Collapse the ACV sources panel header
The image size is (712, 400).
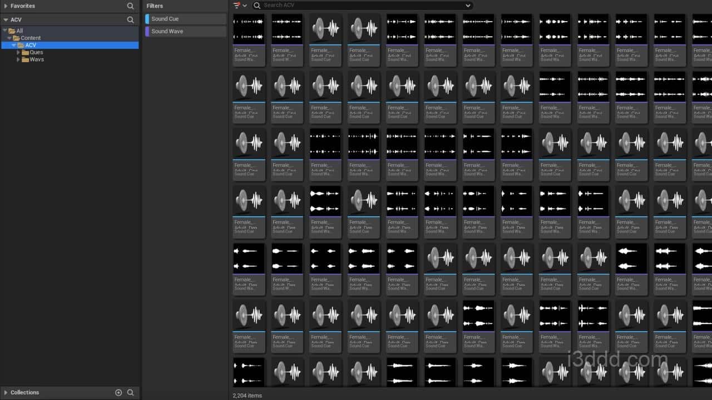(6, 20)
